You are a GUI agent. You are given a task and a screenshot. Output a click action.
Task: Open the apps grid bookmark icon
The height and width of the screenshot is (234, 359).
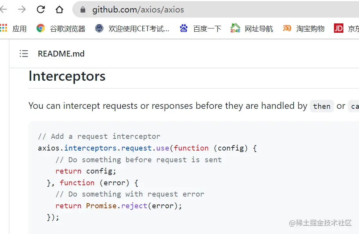[4, 28]
